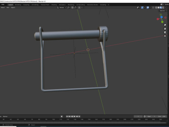Jump to timeline start frame
Screen dimensions: 169x127
click(67, 116)
